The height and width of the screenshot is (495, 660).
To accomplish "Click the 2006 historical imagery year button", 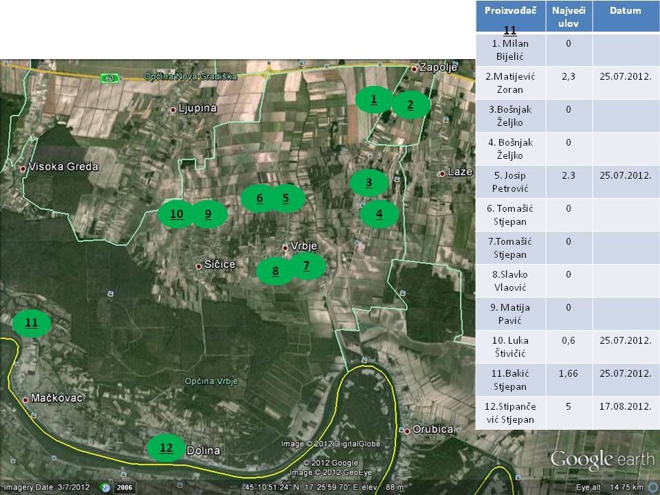I will pos(124,487).
